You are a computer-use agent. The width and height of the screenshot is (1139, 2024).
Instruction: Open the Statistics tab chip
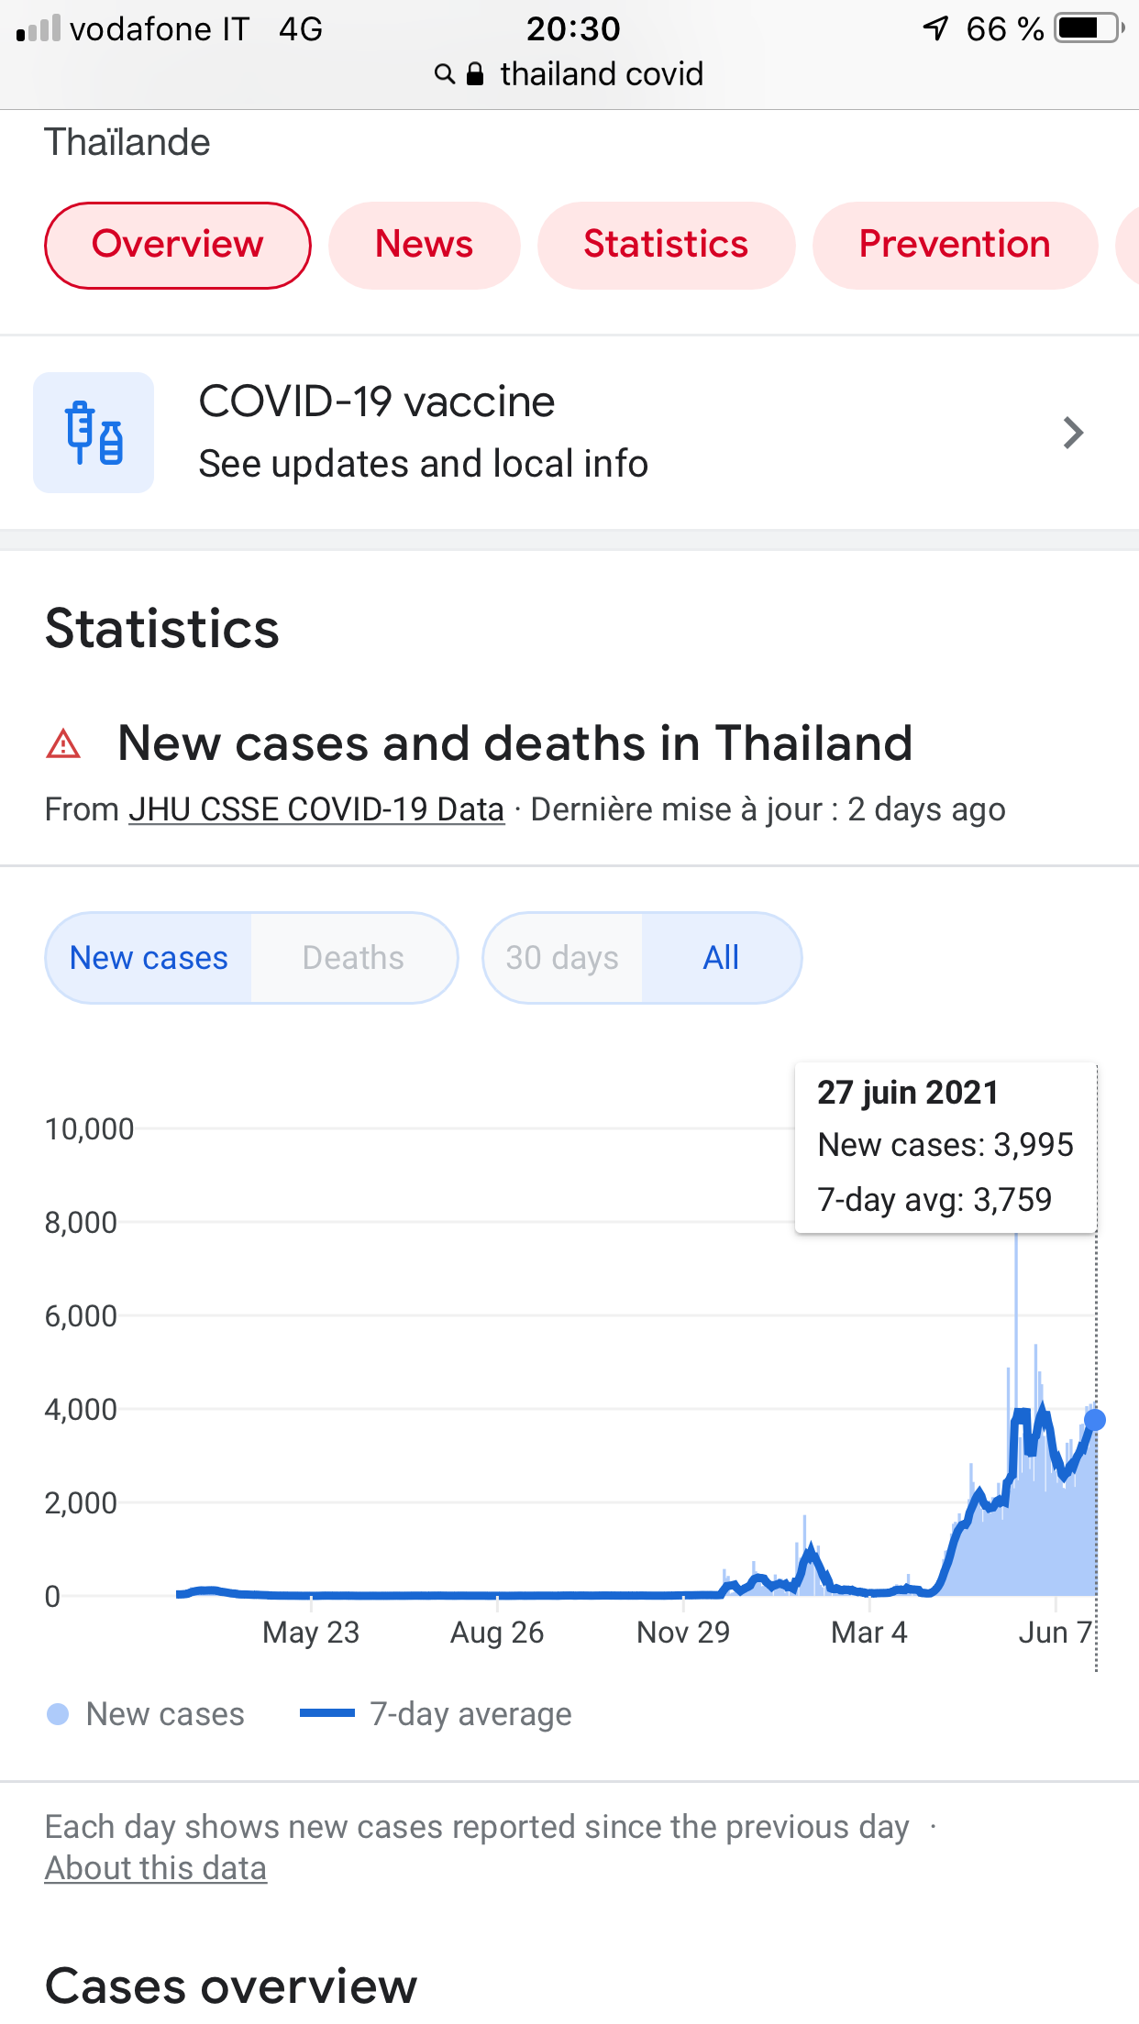click(666, 245)
